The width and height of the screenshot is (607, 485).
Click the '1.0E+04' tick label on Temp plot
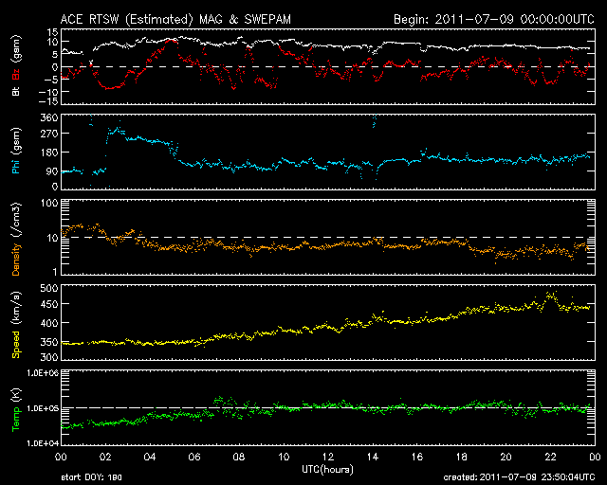coord(43,443)
